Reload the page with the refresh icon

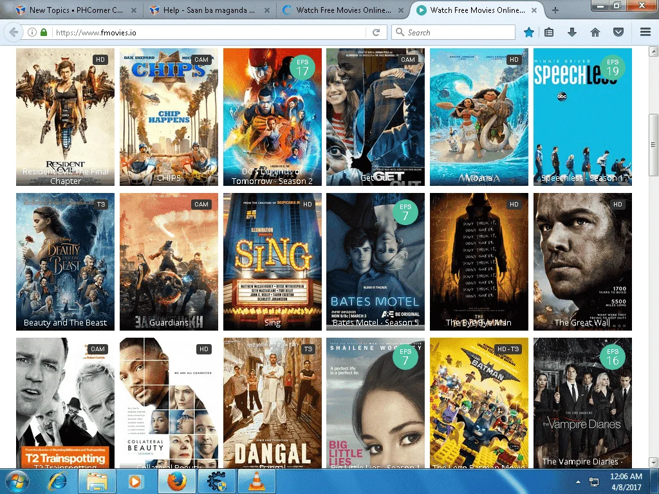tap(376, 32)
